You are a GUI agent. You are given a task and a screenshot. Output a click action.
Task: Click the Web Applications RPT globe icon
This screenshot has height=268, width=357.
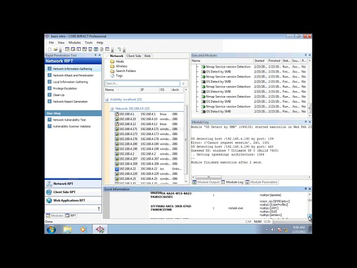click(x=49, y=200)
